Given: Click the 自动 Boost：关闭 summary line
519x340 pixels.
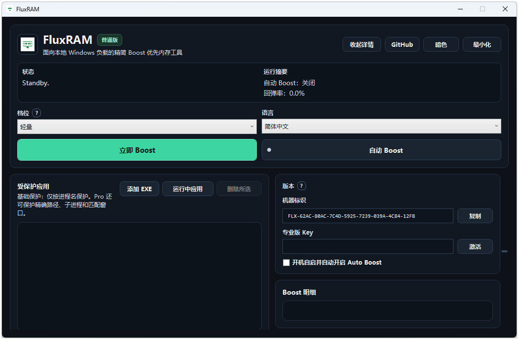Looking at the screenshot, I should (x=289, y=83).
